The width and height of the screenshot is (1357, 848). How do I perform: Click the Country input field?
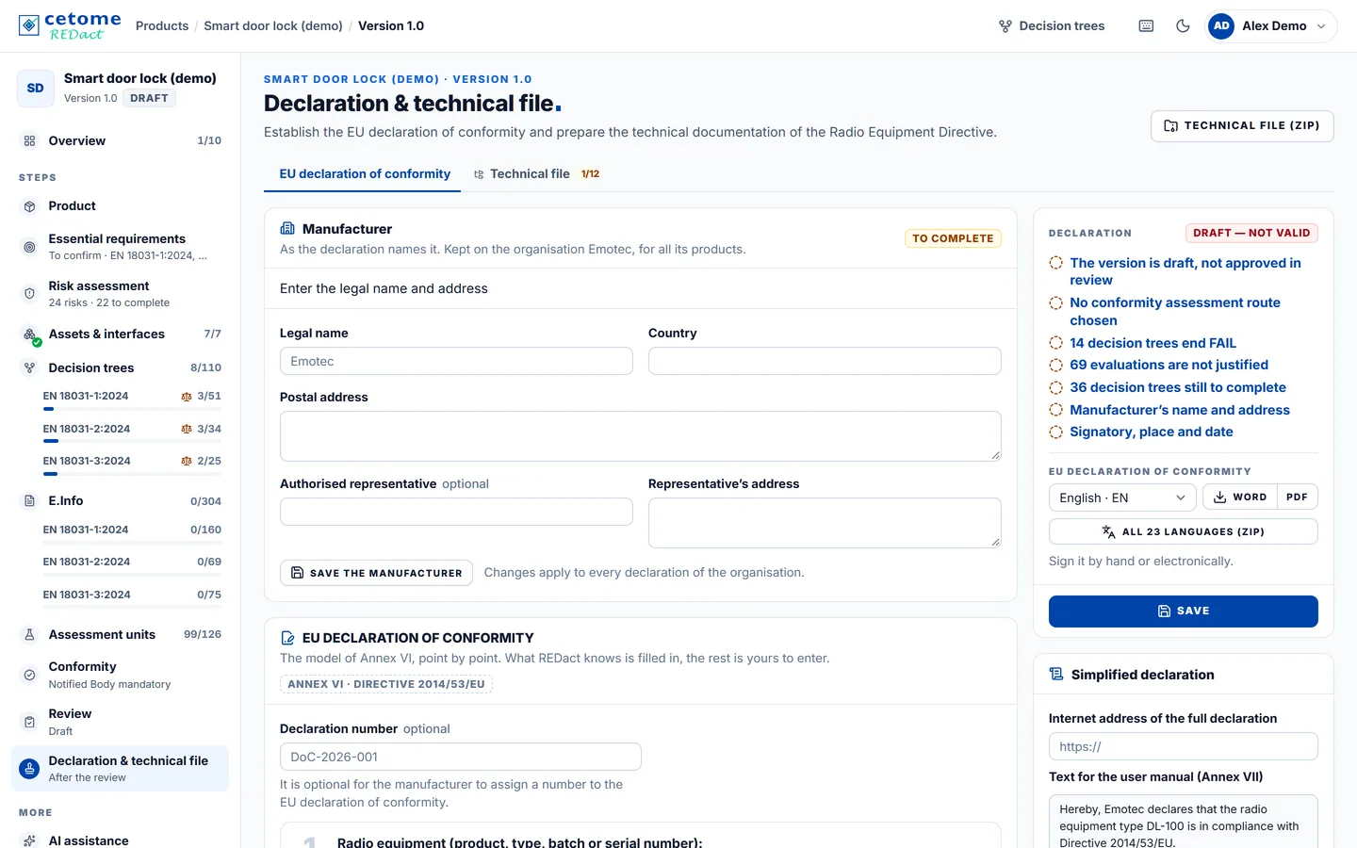[825, 361]
